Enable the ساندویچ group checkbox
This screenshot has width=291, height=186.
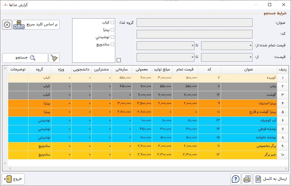112,45
